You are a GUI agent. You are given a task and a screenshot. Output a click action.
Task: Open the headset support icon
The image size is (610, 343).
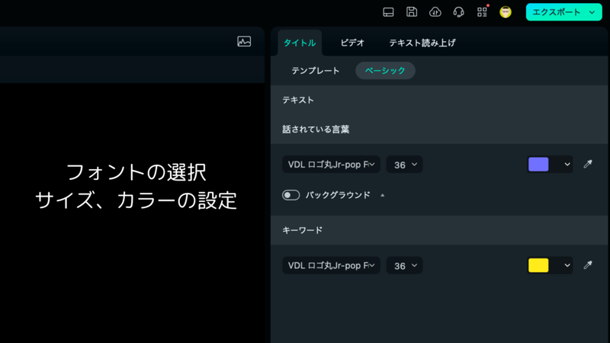459,12
